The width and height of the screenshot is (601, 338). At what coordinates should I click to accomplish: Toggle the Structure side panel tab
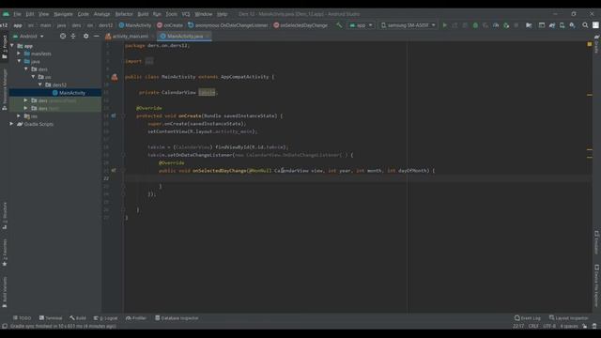5,216
